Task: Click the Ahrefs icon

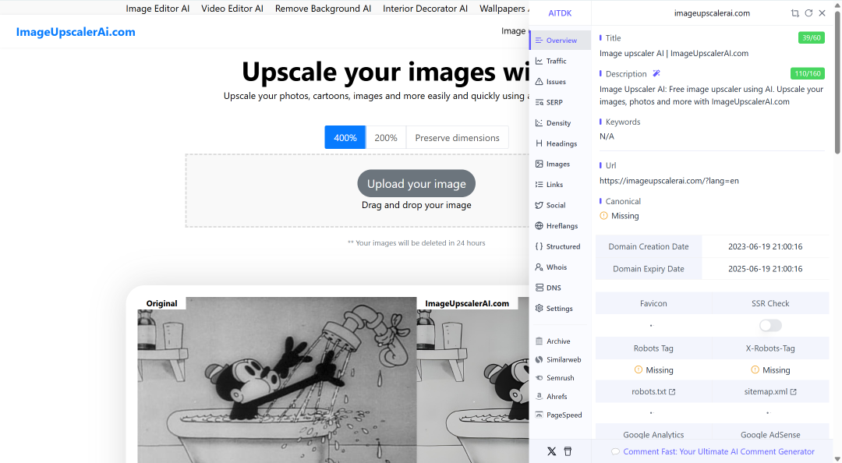Action: pyautogui.click(x=540, y=397)
